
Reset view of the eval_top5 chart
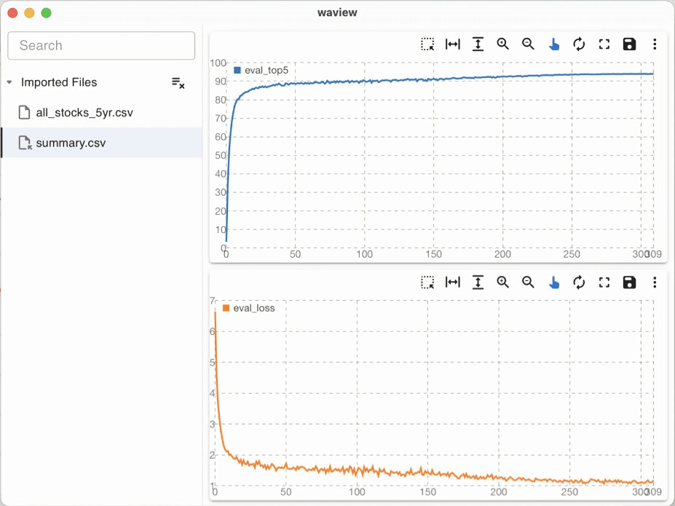[x=579, y=44]
